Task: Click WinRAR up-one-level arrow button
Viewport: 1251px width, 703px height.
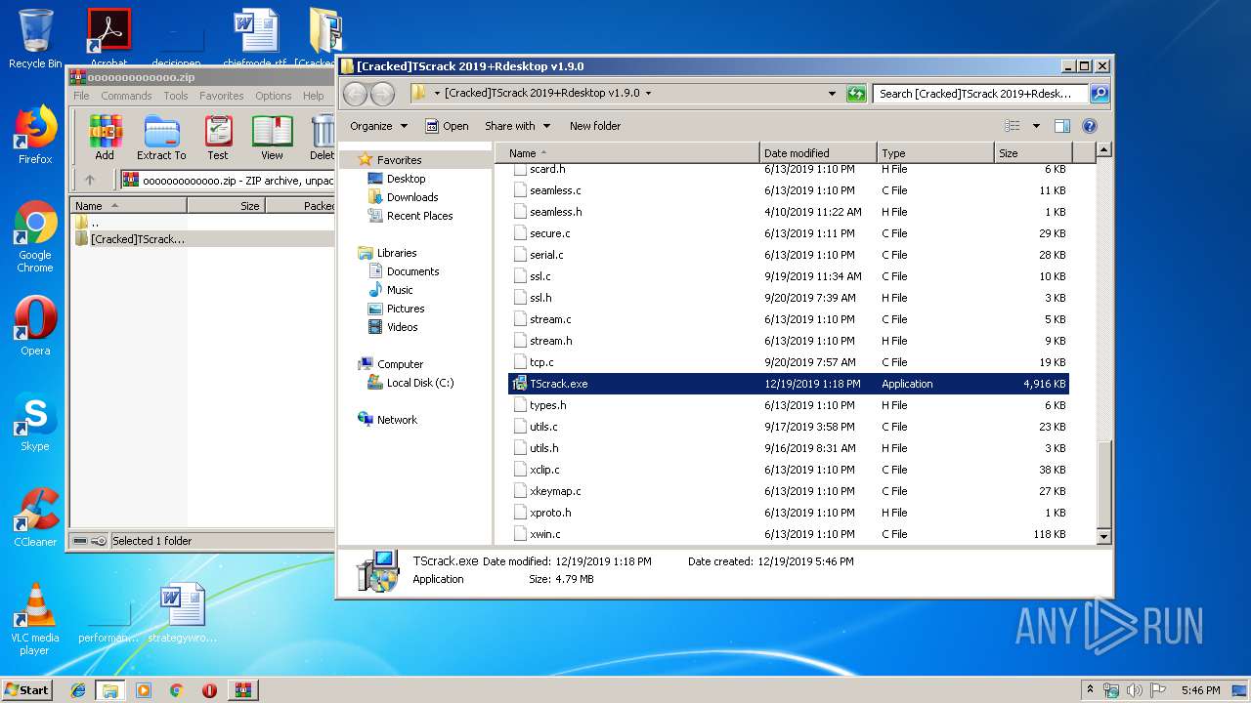Action: [90, 180]
